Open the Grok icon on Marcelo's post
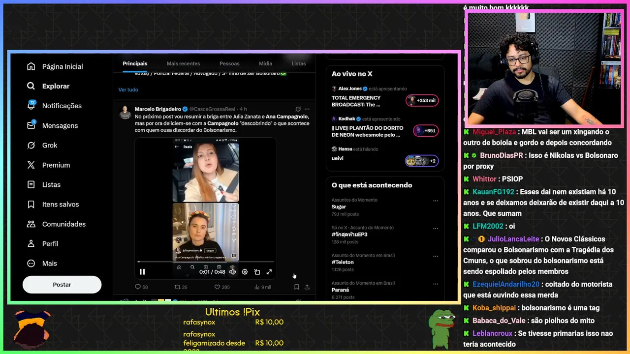 (298, 109)
